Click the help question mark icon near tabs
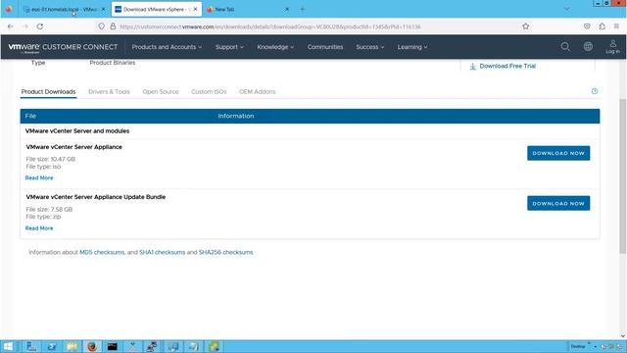The width and height of the screenshot is (627, 353). (595, 91)
